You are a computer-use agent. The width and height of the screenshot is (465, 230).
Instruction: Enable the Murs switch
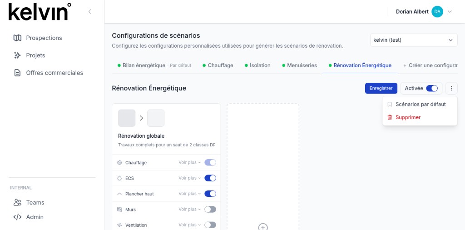coord(210,209)
